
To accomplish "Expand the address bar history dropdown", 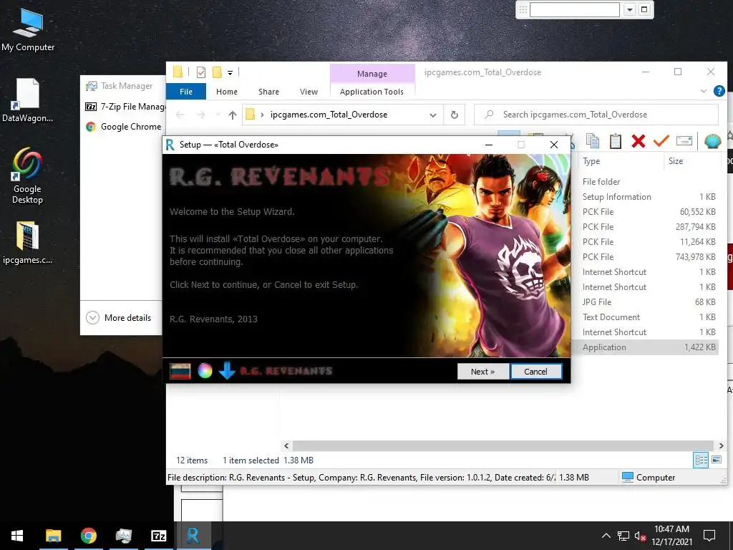I will (x=433, y=115).
